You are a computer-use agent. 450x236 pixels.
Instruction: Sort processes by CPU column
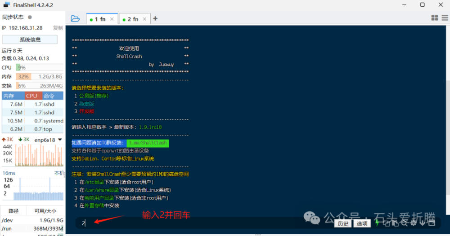34,96
